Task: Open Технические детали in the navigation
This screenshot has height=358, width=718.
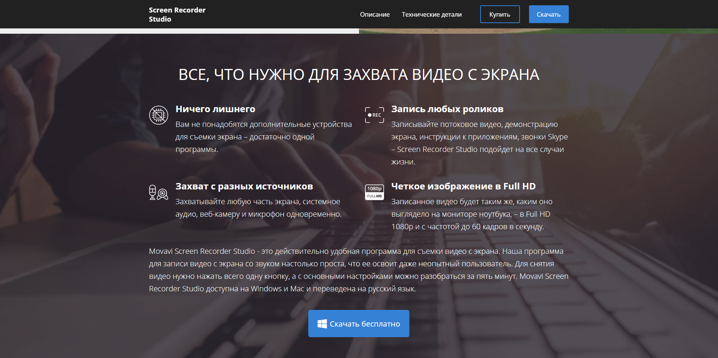Action: [431, 14]
